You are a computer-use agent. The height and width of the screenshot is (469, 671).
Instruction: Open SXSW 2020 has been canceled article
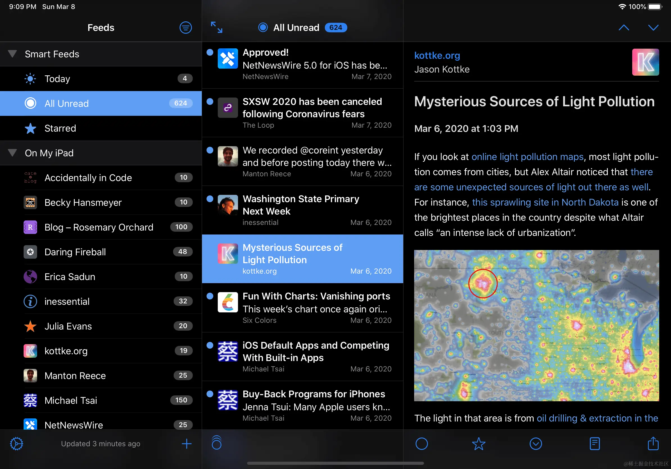(302, 113)
